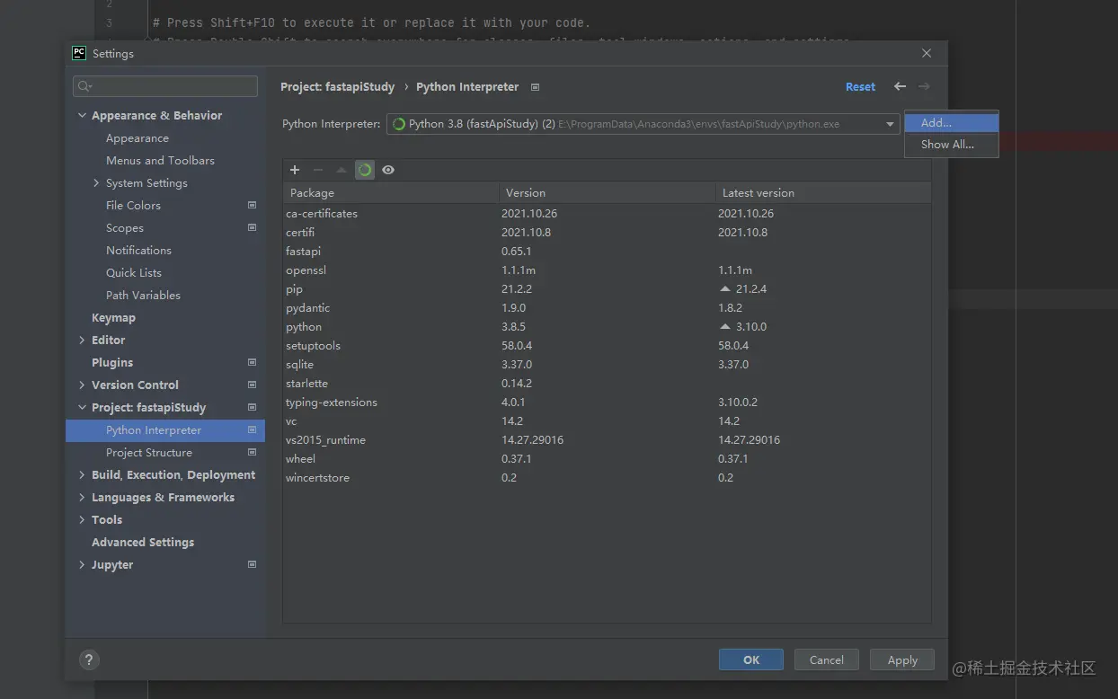Click the project icon next to Scopes
The image size is (1118, 699).
click(252, 227)
